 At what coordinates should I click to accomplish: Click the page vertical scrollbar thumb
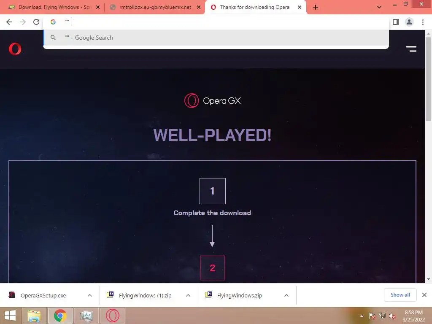point(428,79)
